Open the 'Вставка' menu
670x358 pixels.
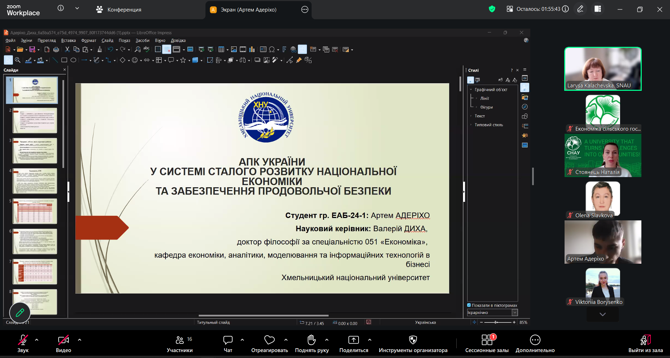(x=68, y=41)
